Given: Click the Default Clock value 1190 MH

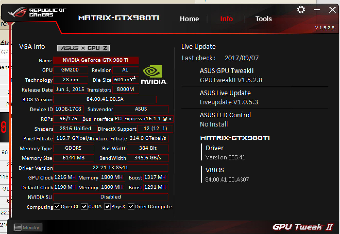Looking at the screenshot, I should [65, 187].
